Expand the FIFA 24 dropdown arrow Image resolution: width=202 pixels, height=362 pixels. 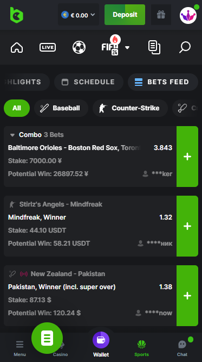tap(127, 47)
